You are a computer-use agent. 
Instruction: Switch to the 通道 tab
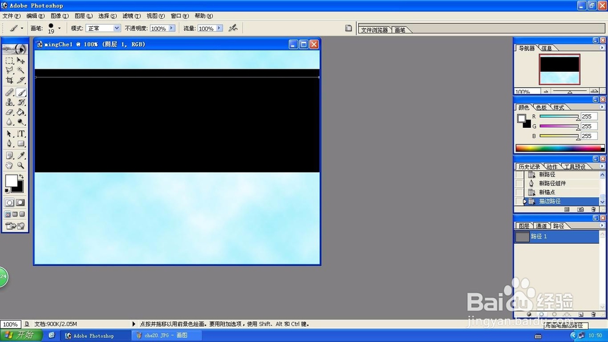coord(541,226)
